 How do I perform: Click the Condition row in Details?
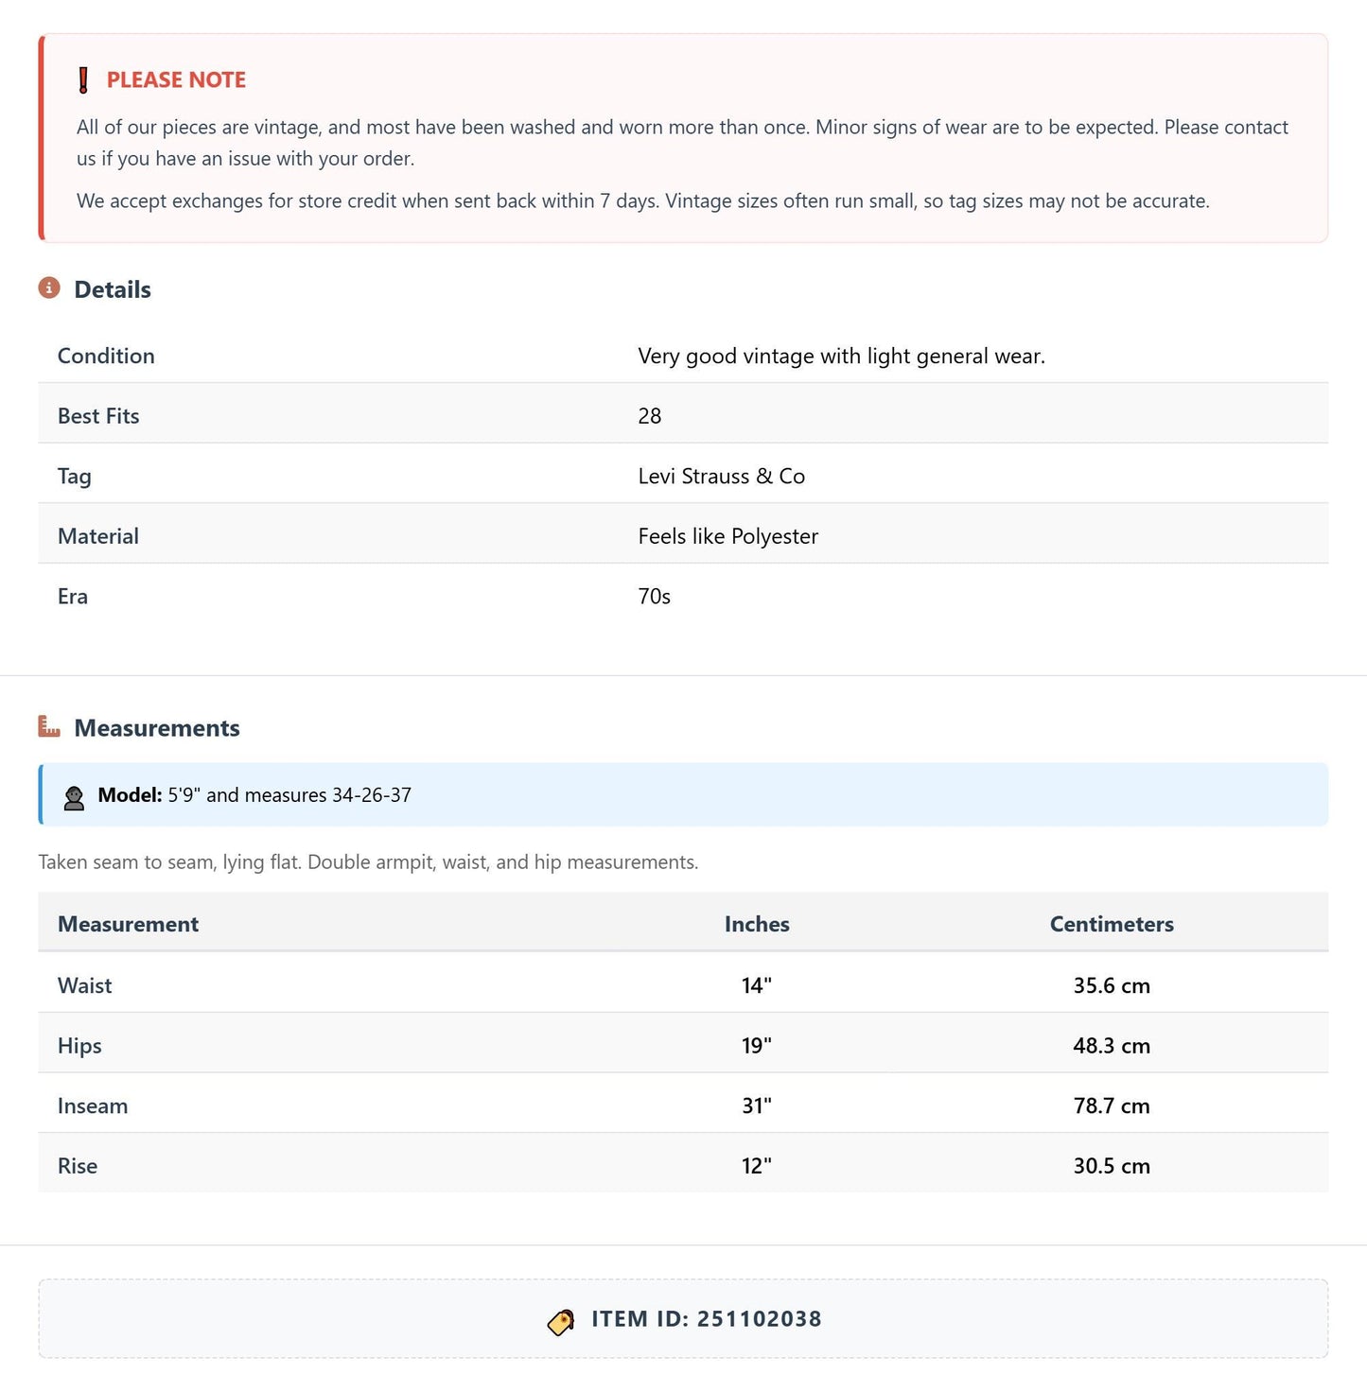(683, 356)
